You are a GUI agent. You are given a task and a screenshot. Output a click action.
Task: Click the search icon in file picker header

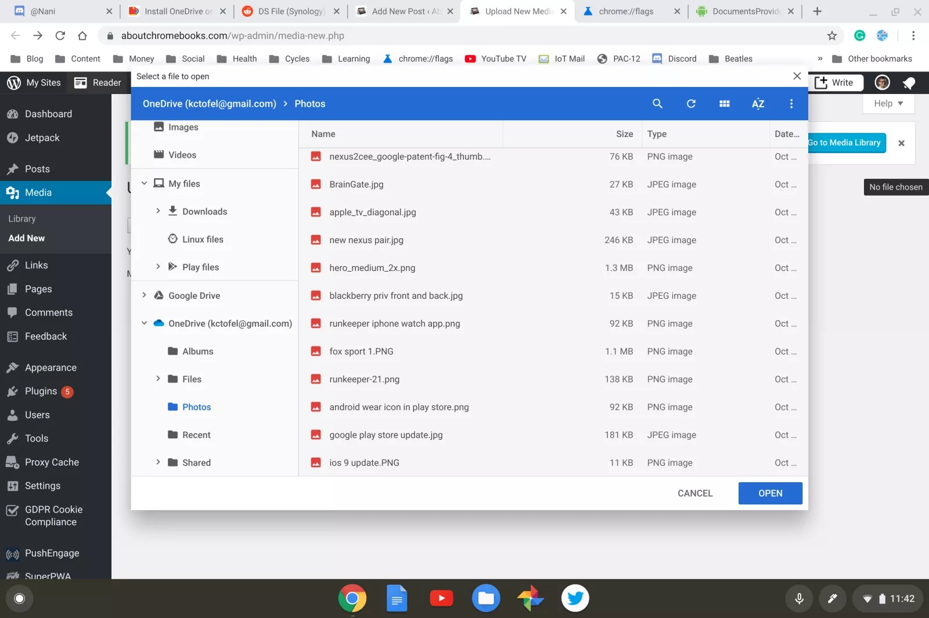[x=657, y=103]
